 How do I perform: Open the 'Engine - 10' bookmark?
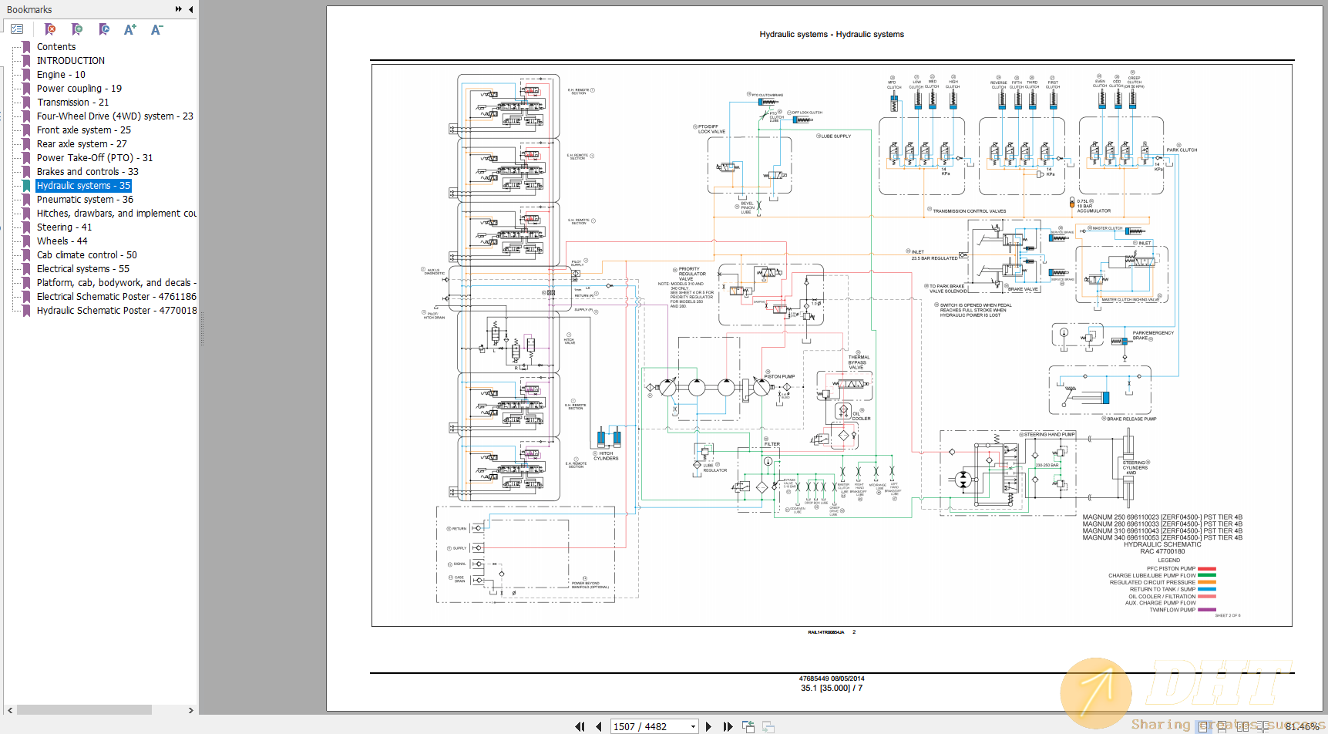click(x=60, y=74)
